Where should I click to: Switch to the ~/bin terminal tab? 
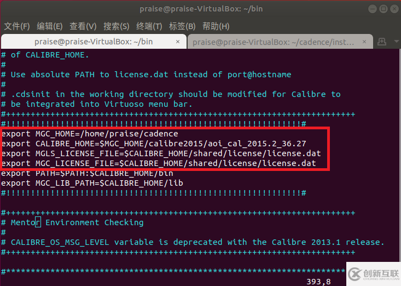[x=94, y=42]
